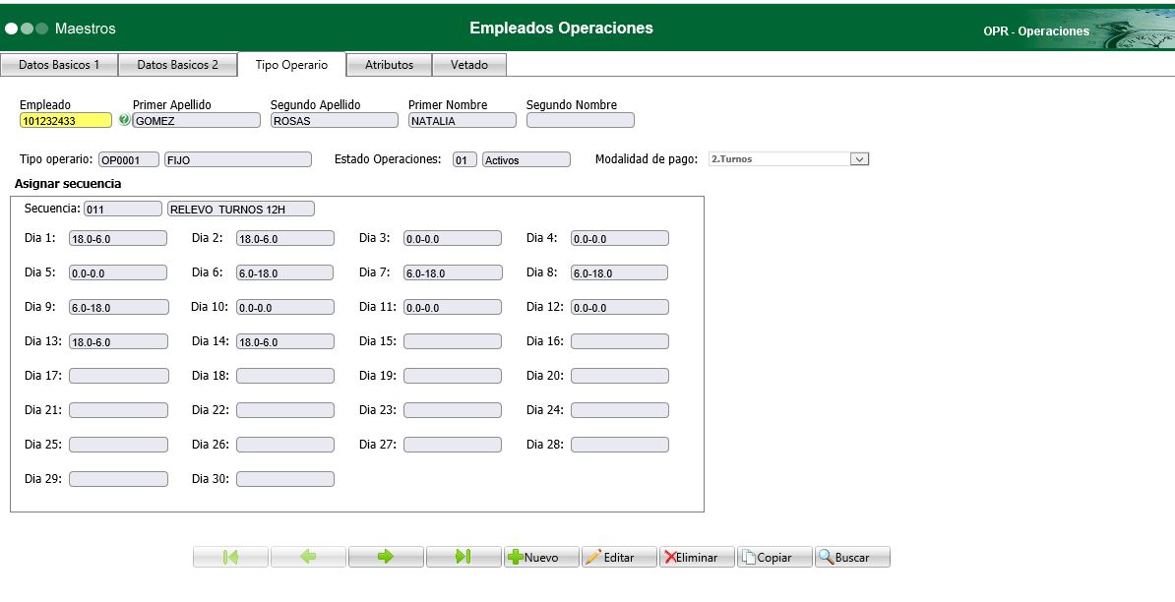
Task: Click the empty Dia 16 field
Action: pyautogui.click(x=620, y=341)
